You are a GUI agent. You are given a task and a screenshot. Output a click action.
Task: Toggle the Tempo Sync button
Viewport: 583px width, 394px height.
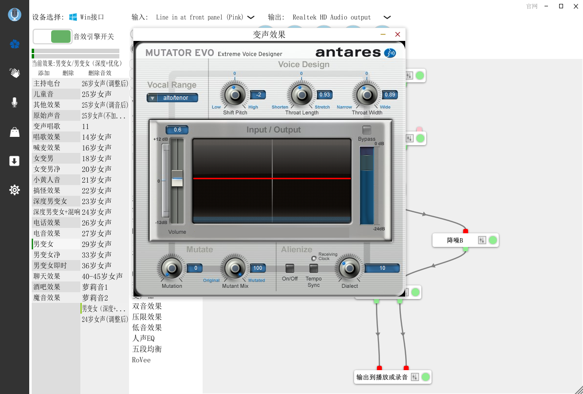[x=314, y=268]
